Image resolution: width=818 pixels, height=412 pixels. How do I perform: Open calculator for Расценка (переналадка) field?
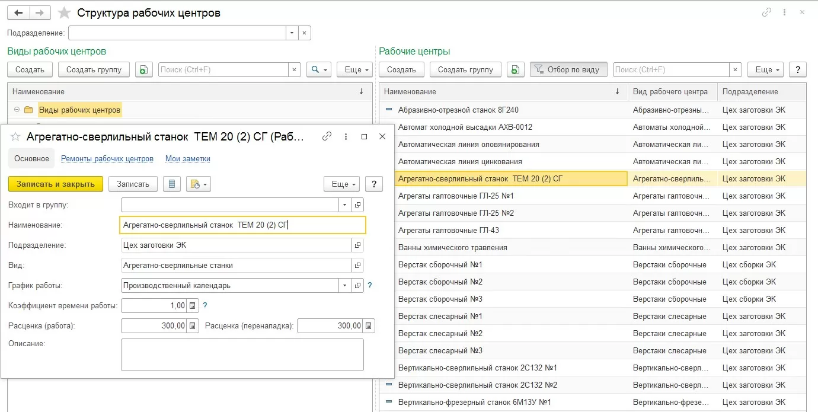[x=369, y=325]
